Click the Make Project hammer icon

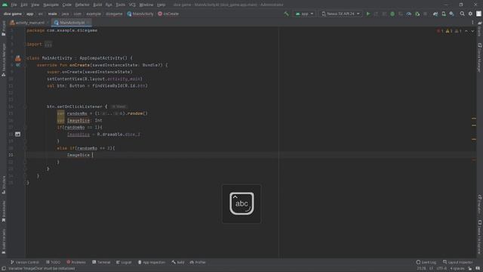pyautogui.click(x=287, y=14)
